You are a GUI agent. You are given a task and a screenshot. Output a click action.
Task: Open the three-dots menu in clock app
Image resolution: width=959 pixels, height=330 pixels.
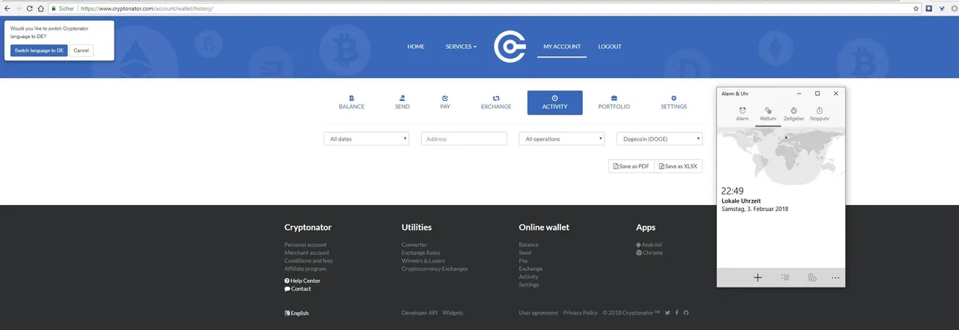(x=835, y=278)
